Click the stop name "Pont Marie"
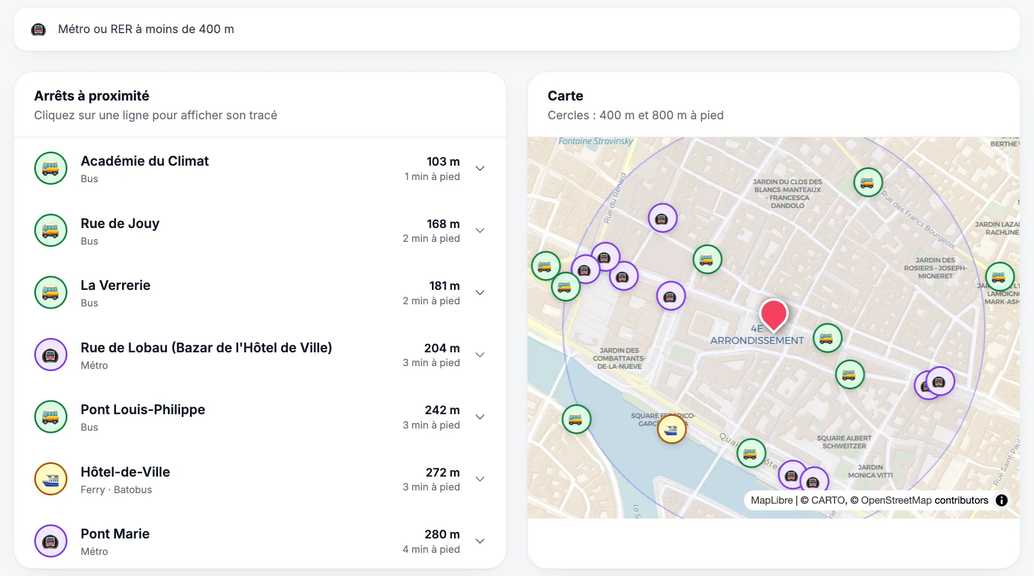The image size is (1034, 576). click(x=115, y=533)
